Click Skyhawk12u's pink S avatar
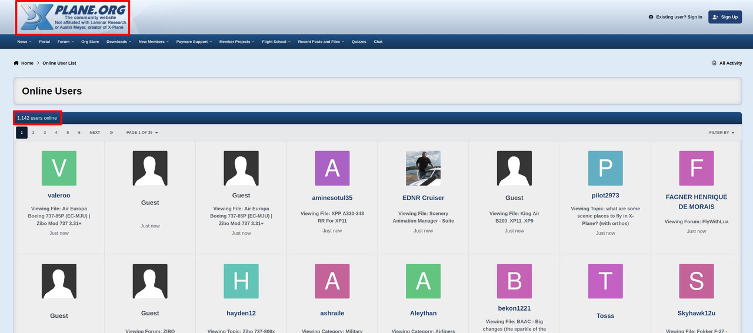 [x=697, y=281]
